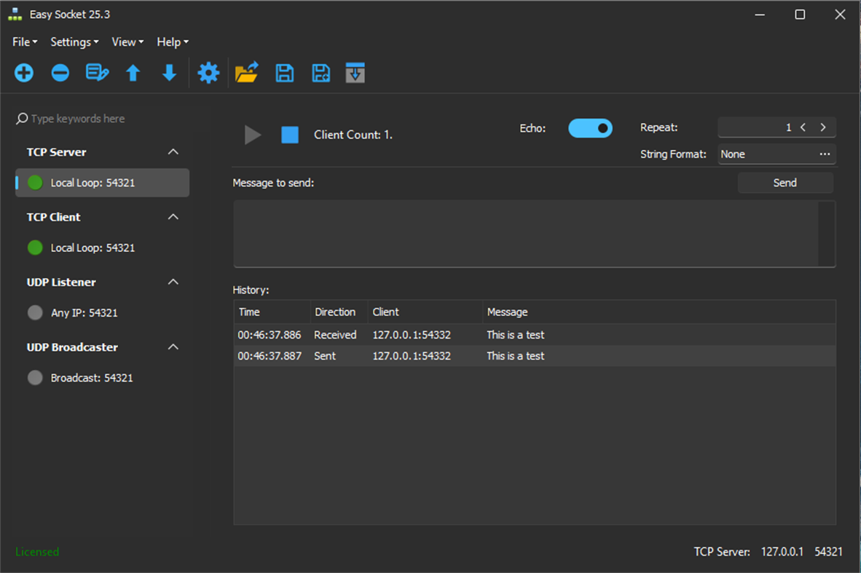Open the File menu
Screen dimensions: 861x573
[25, 42]
